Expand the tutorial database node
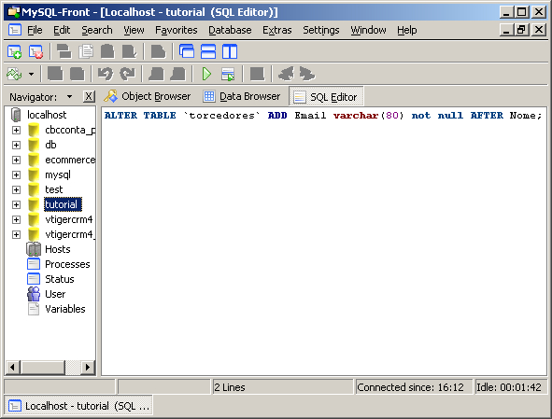Image resolution: width=552 pixels, height=419 pixels. point(16,204)
